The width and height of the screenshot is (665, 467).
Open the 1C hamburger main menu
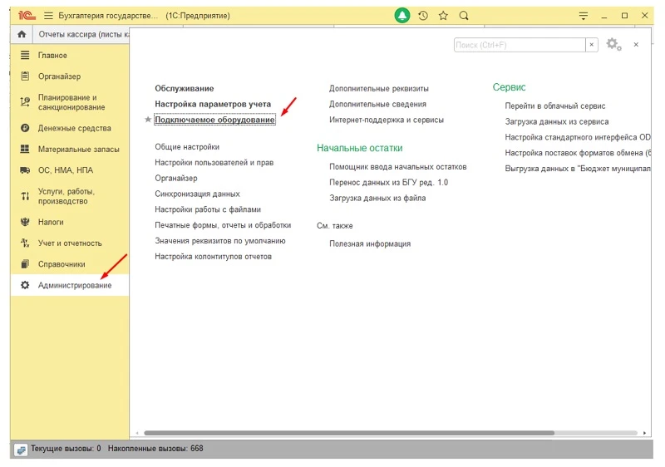pyautogui.click(x=47, y=16)
